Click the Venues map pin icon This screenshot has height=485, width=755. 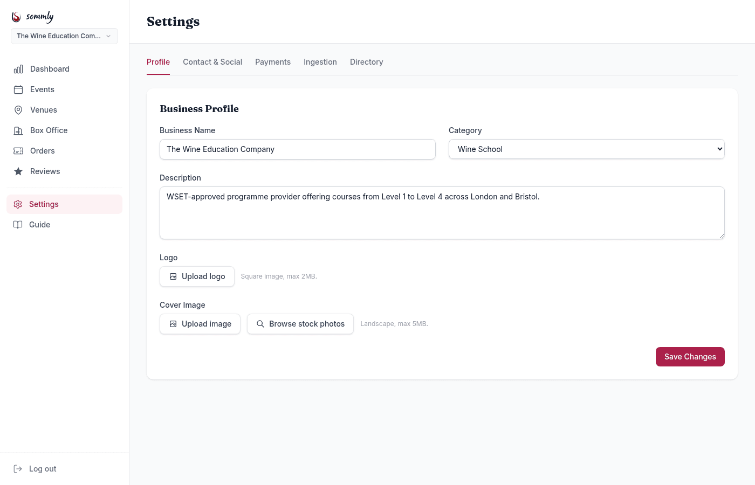coord(18,110)
